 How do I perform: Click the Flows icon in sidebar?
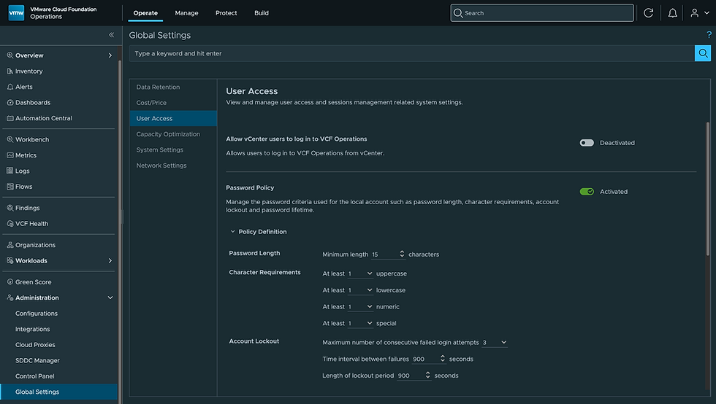(x=10, y=187)
